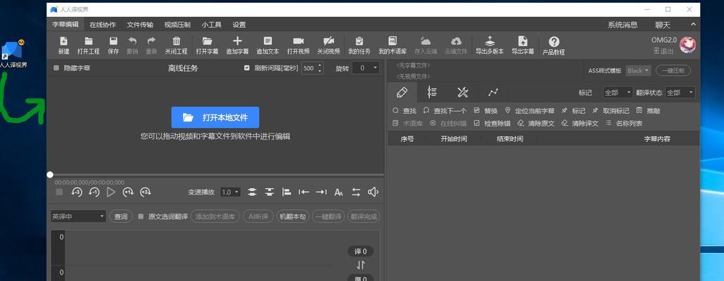Image resolution: width=724 pixels, height=281 pixels.
Task: Play the video
Action: tap(111, 192)
